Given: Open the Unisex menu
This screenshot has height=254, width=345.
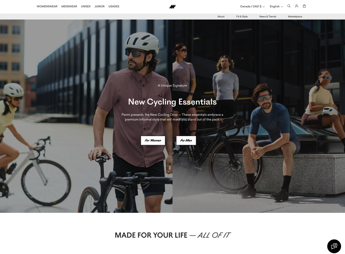Looking at the screenshot, I should coord(86,6).
